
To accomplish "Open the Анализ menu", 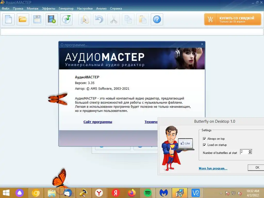I will coord(101,9).
